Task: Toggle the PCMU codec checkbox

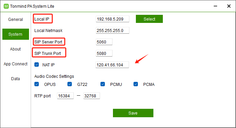Action: coord(102,84)
